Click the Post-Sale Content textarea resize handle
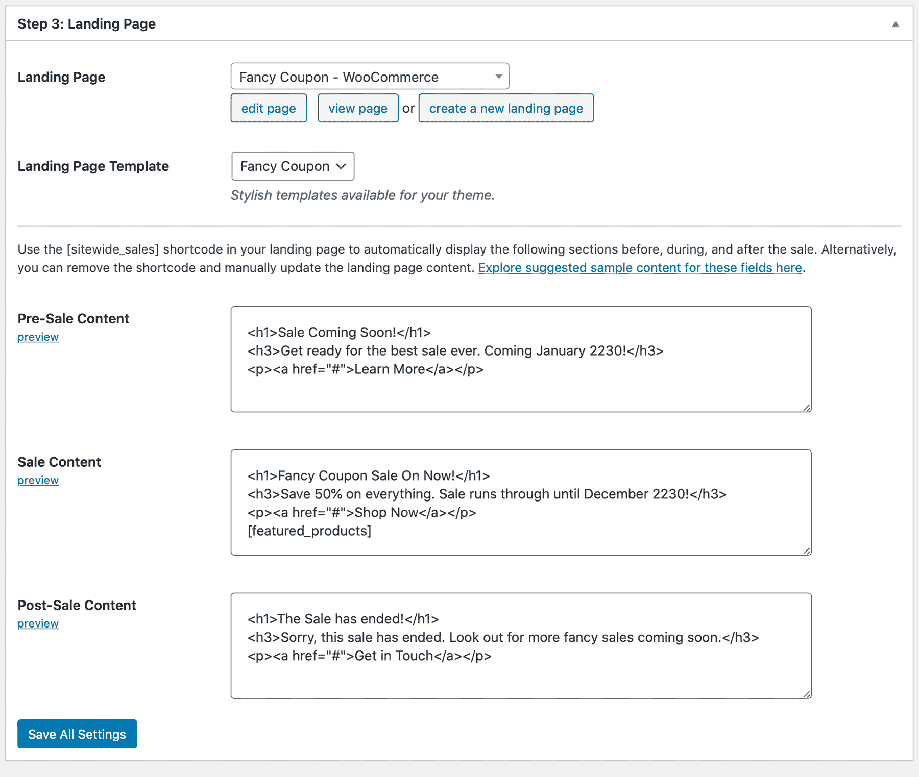Image resolution: width=919 pixels, height=777 pixels. coord(807,694)
